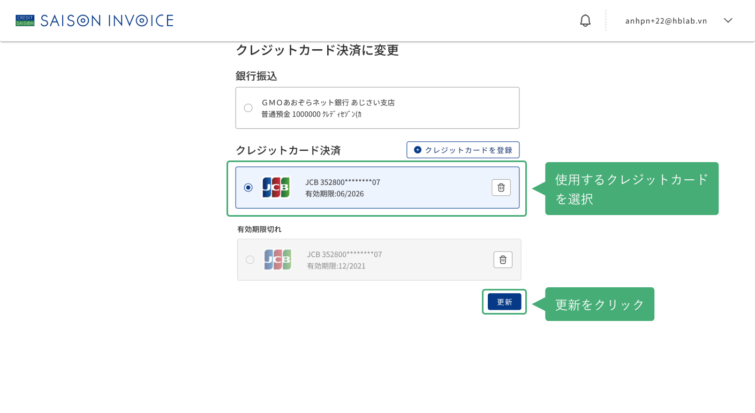Click the text 有効期限:06/2026

335,194
